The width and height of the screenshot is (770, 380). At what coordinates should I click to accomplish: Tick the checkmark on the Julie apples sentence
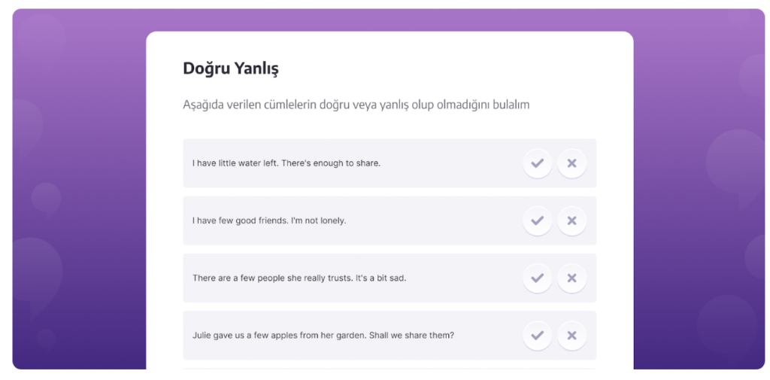click(537, 335)
